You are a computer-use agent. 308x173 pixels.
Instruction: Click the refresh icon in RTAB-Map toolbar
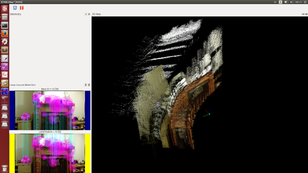(15, 8)
